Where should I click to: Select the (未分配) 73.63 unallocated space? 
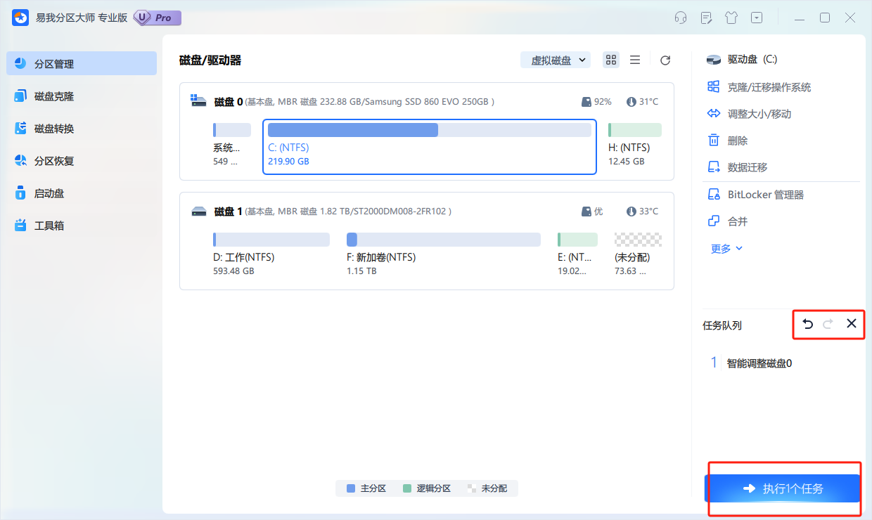click(638, 254)
